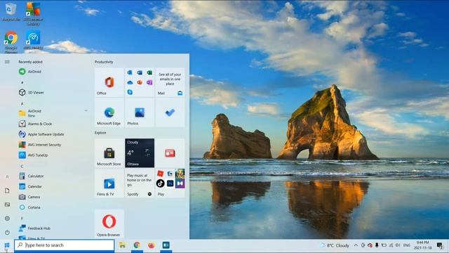Click the Productivity group header
The image size is (449, 253).
104,62
